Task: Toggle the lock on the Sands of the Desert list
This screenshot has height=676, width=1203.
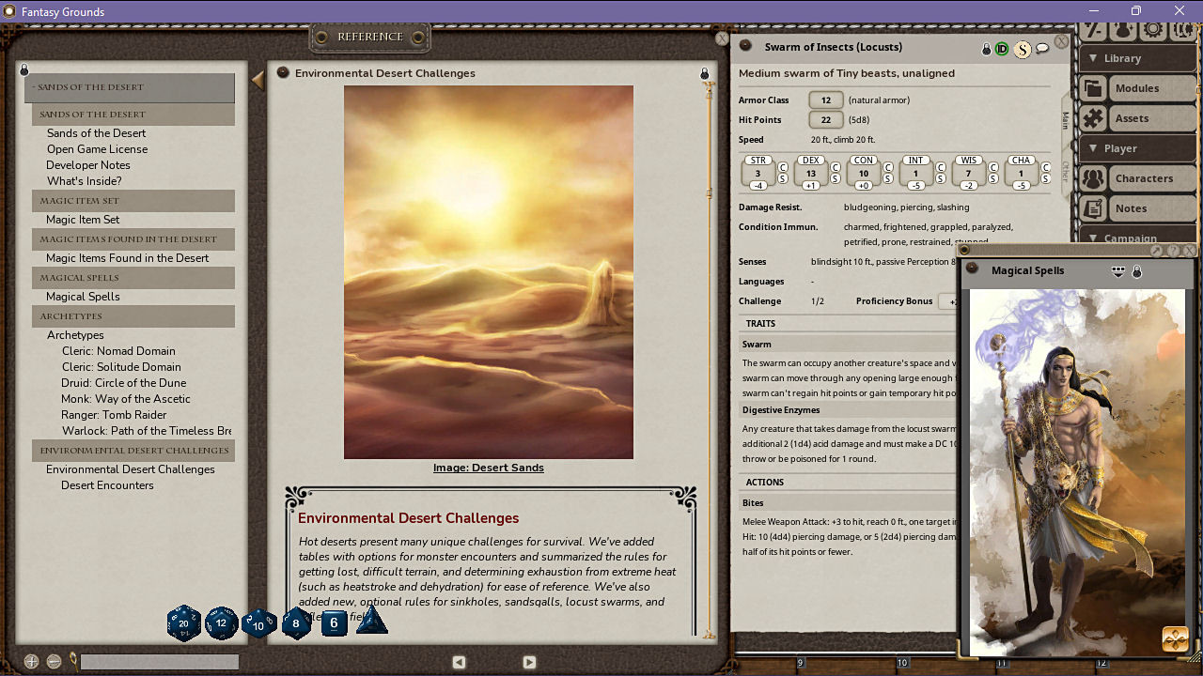Action: coord(24,69)
